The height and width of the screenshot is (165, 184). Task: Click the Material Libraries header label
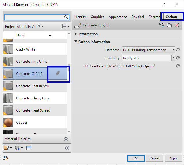coord(17,139)
